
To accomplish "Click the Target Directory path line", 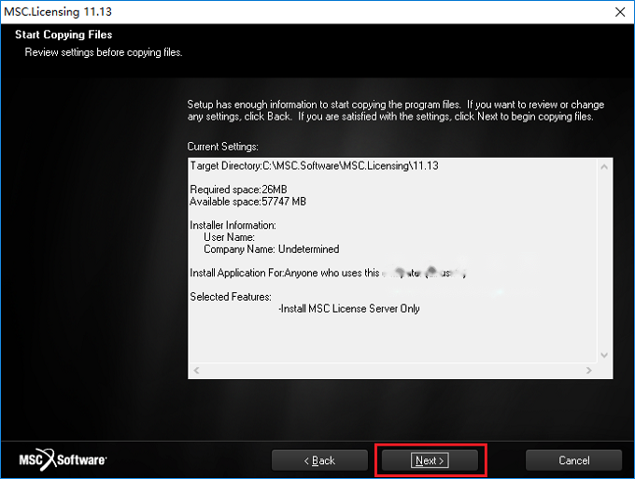I will 315,165.
